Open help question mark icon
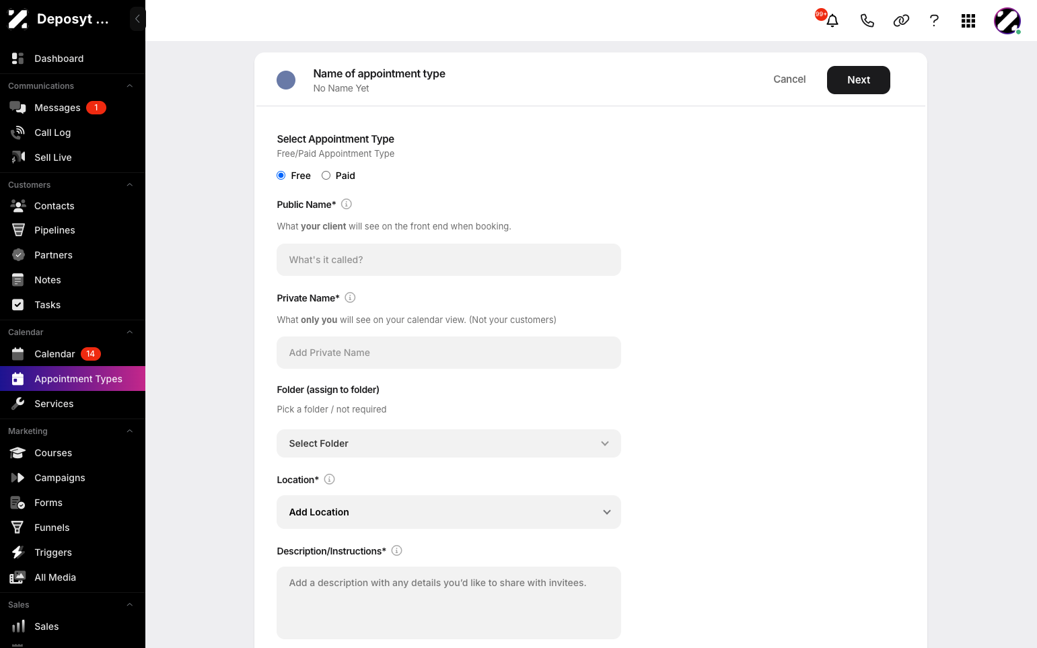Image resolution: width=1037 pixels, height=648 pixels. [x=934, y=21]
